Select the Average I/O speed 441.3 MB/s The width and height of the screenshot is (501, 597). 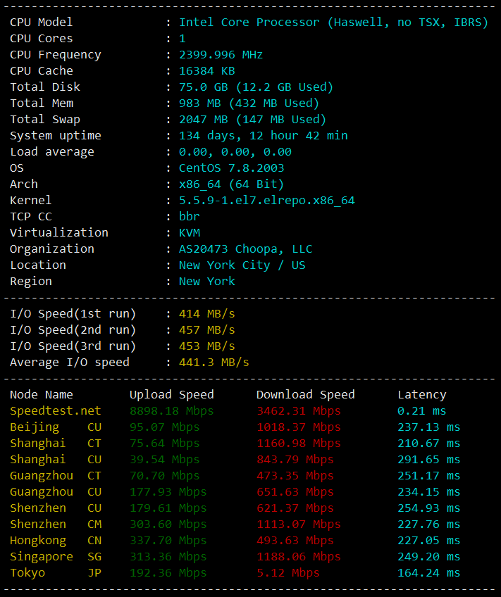[214, 363]
